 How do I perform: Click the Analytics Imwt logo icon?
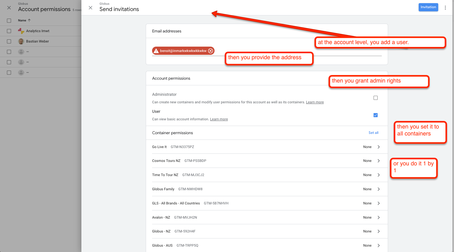pyautogui.click(x=21, y=31)
